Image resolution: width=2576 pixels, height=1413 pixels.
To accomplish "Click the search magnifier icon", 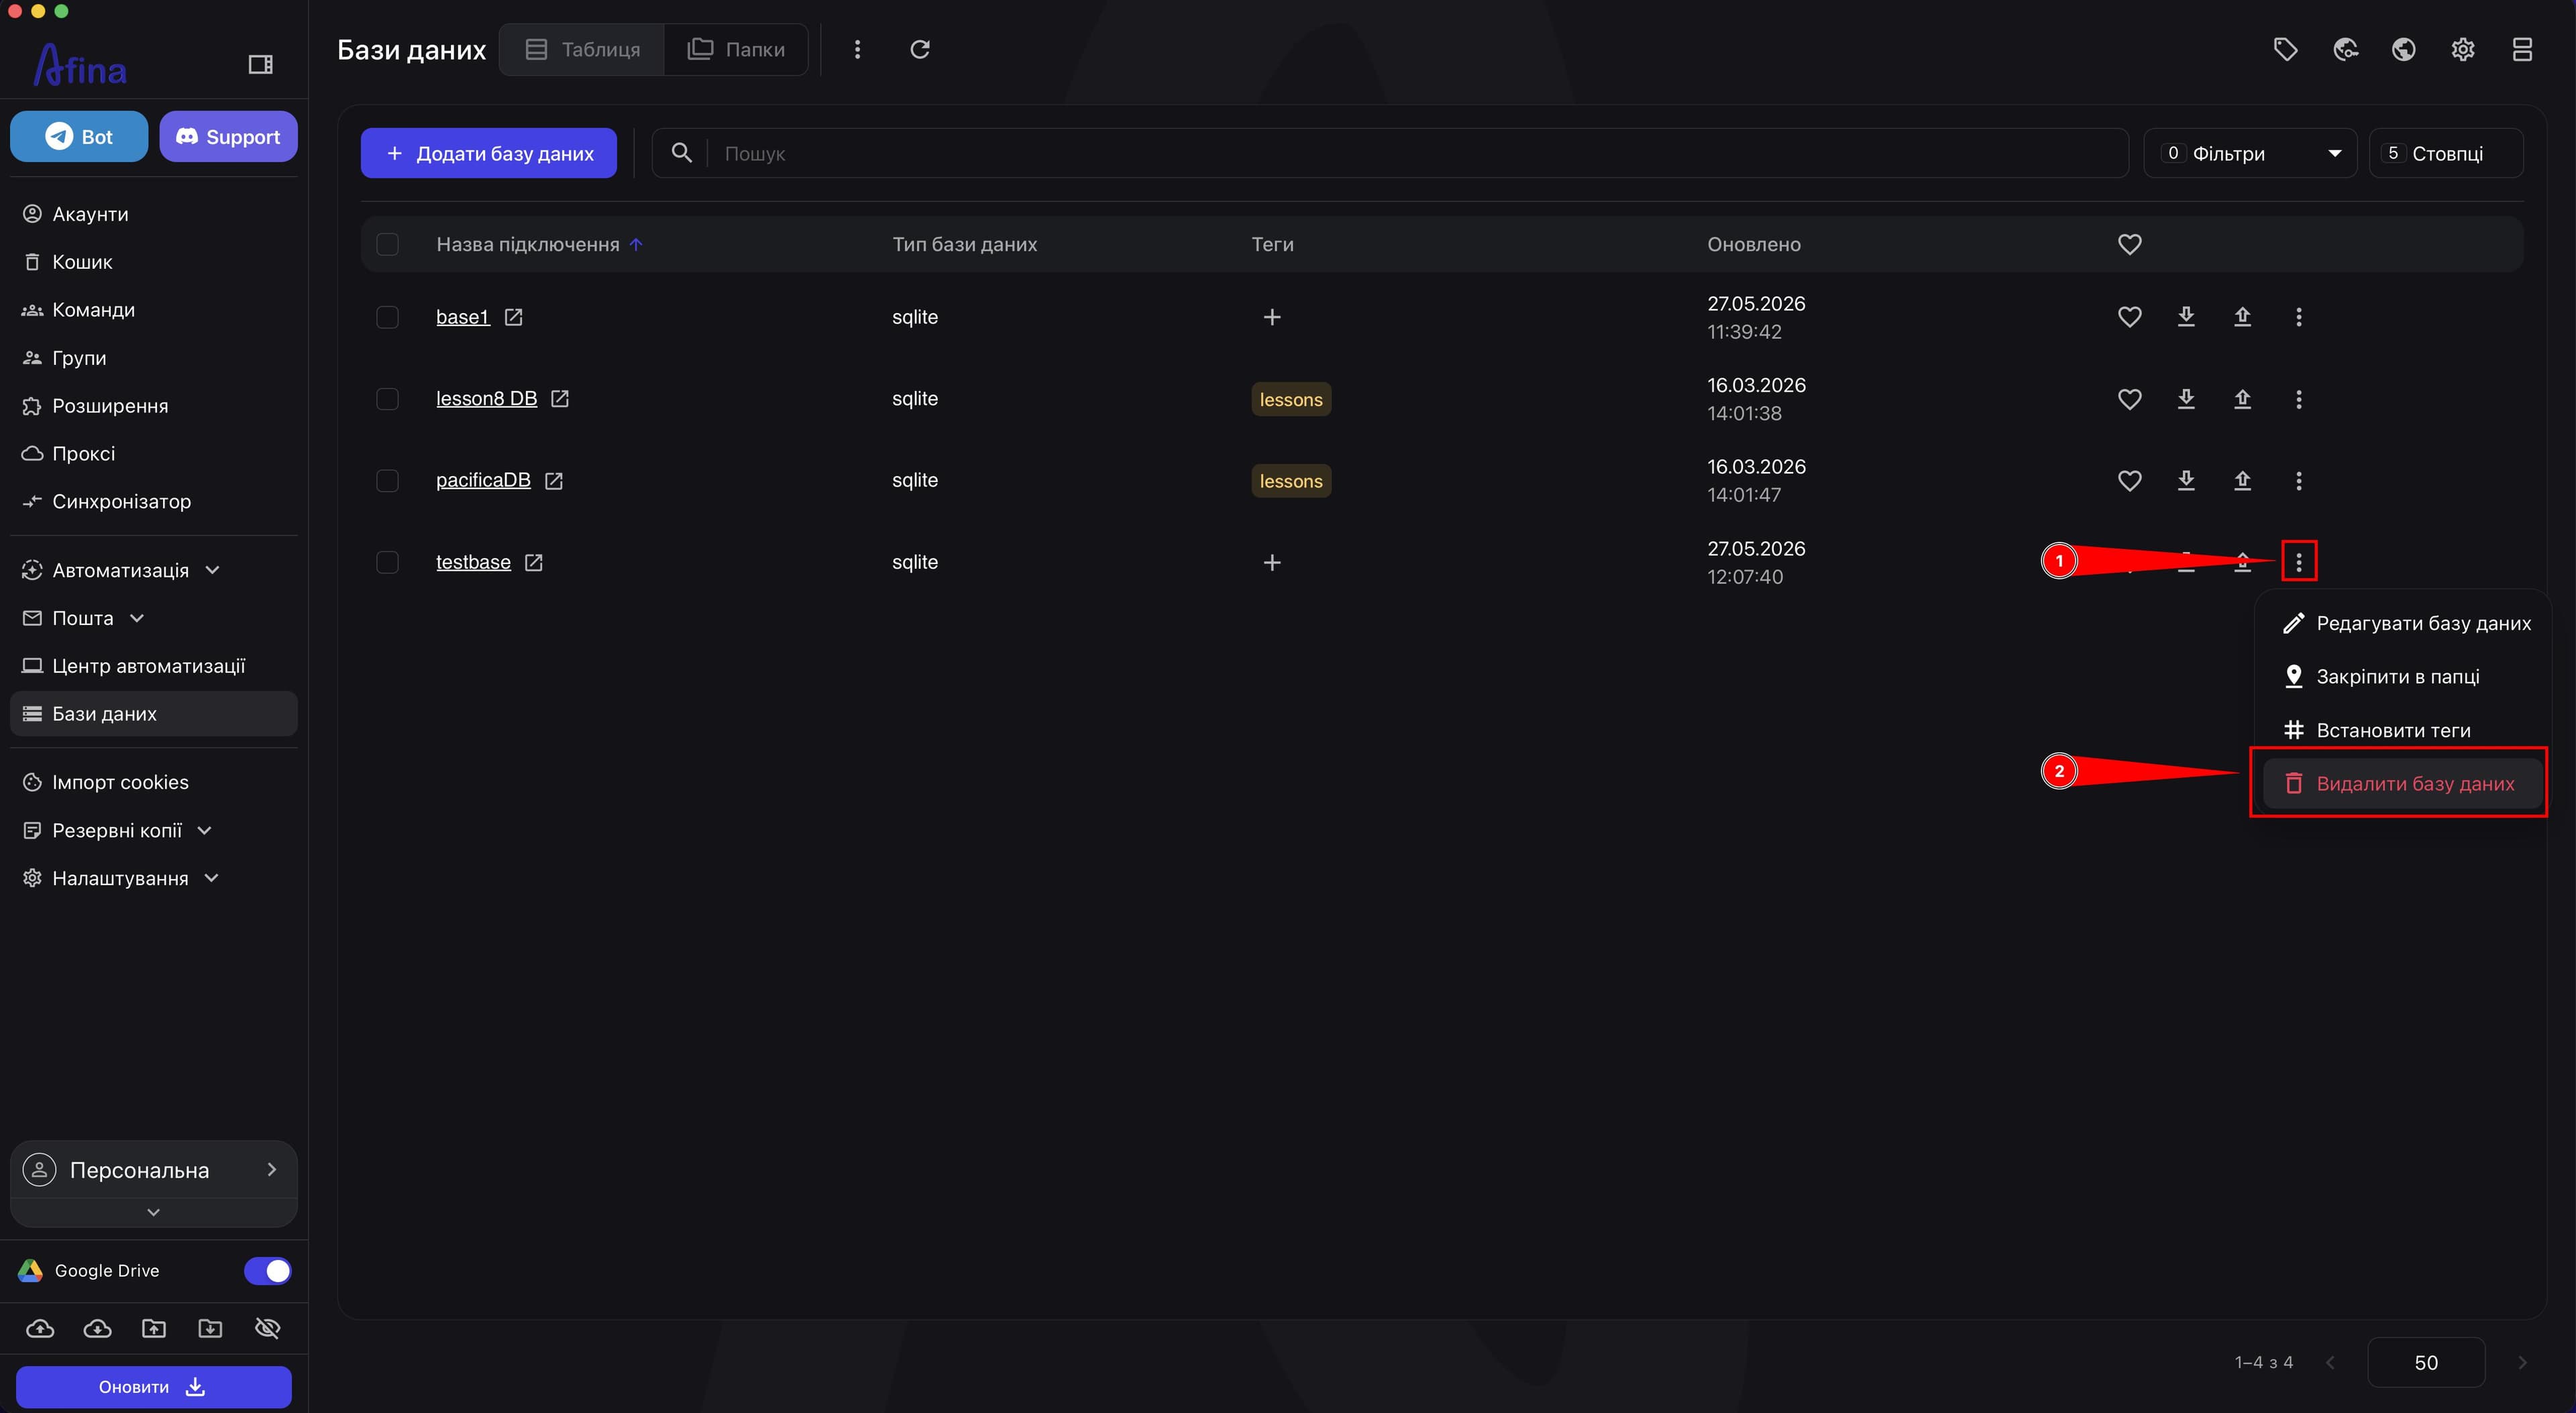I will [x=681, y=153].
